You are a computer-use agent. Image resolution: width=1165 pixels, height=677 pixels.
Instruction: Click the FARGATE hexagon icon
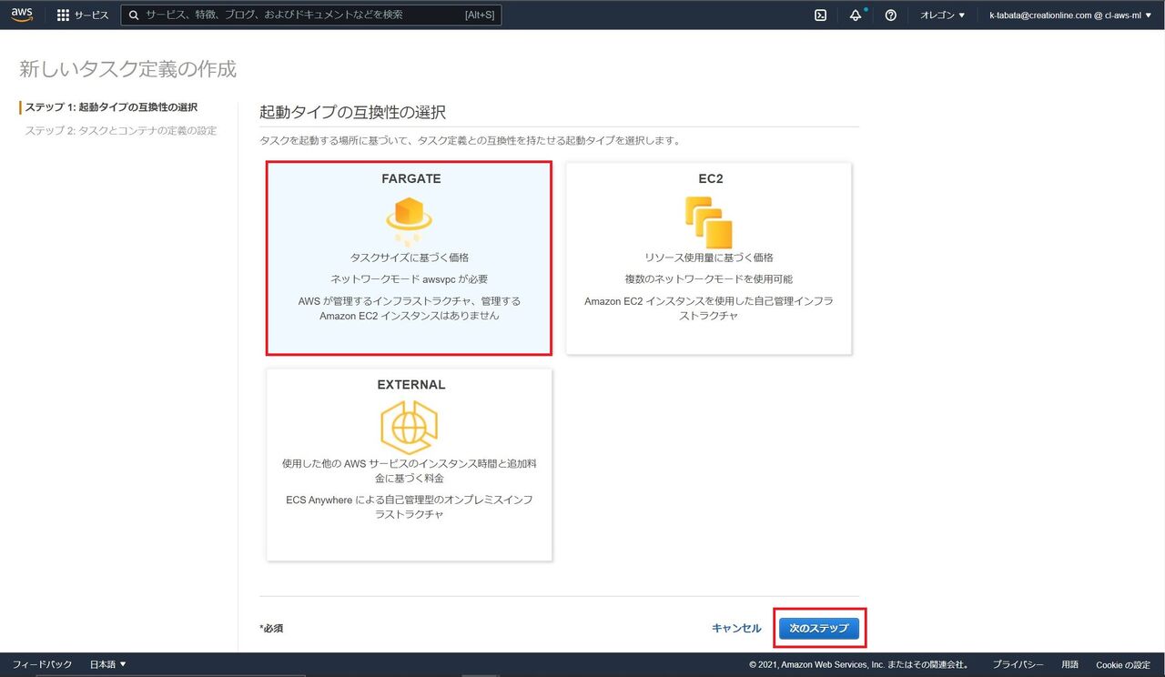[x=410, y=219]
